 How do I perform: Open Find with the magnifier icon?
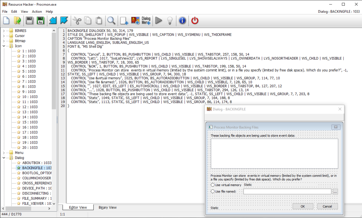pos(111,20)
